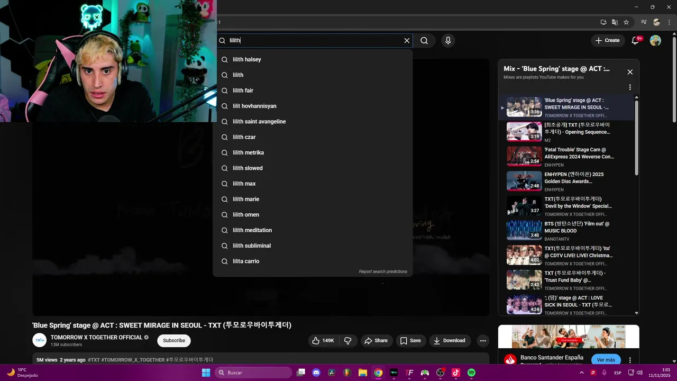The width and height of the screenshot is (677, 381).
Task: Share the video
Action: point(376,341)
